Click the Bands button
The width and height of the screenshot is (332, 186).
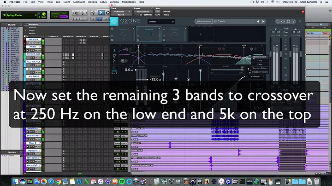click(x=255, y=76)
